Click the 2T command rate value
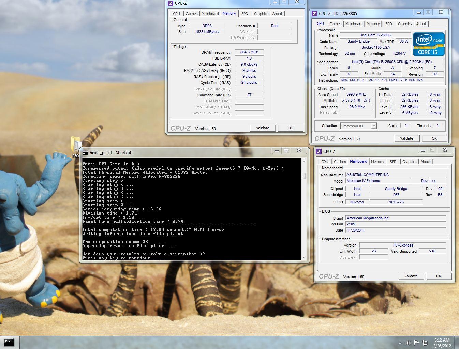Screen dimensions: 459x349 click(249, 95)
